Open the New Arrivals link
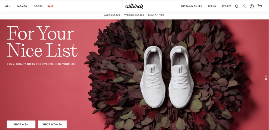 [156, 15]
